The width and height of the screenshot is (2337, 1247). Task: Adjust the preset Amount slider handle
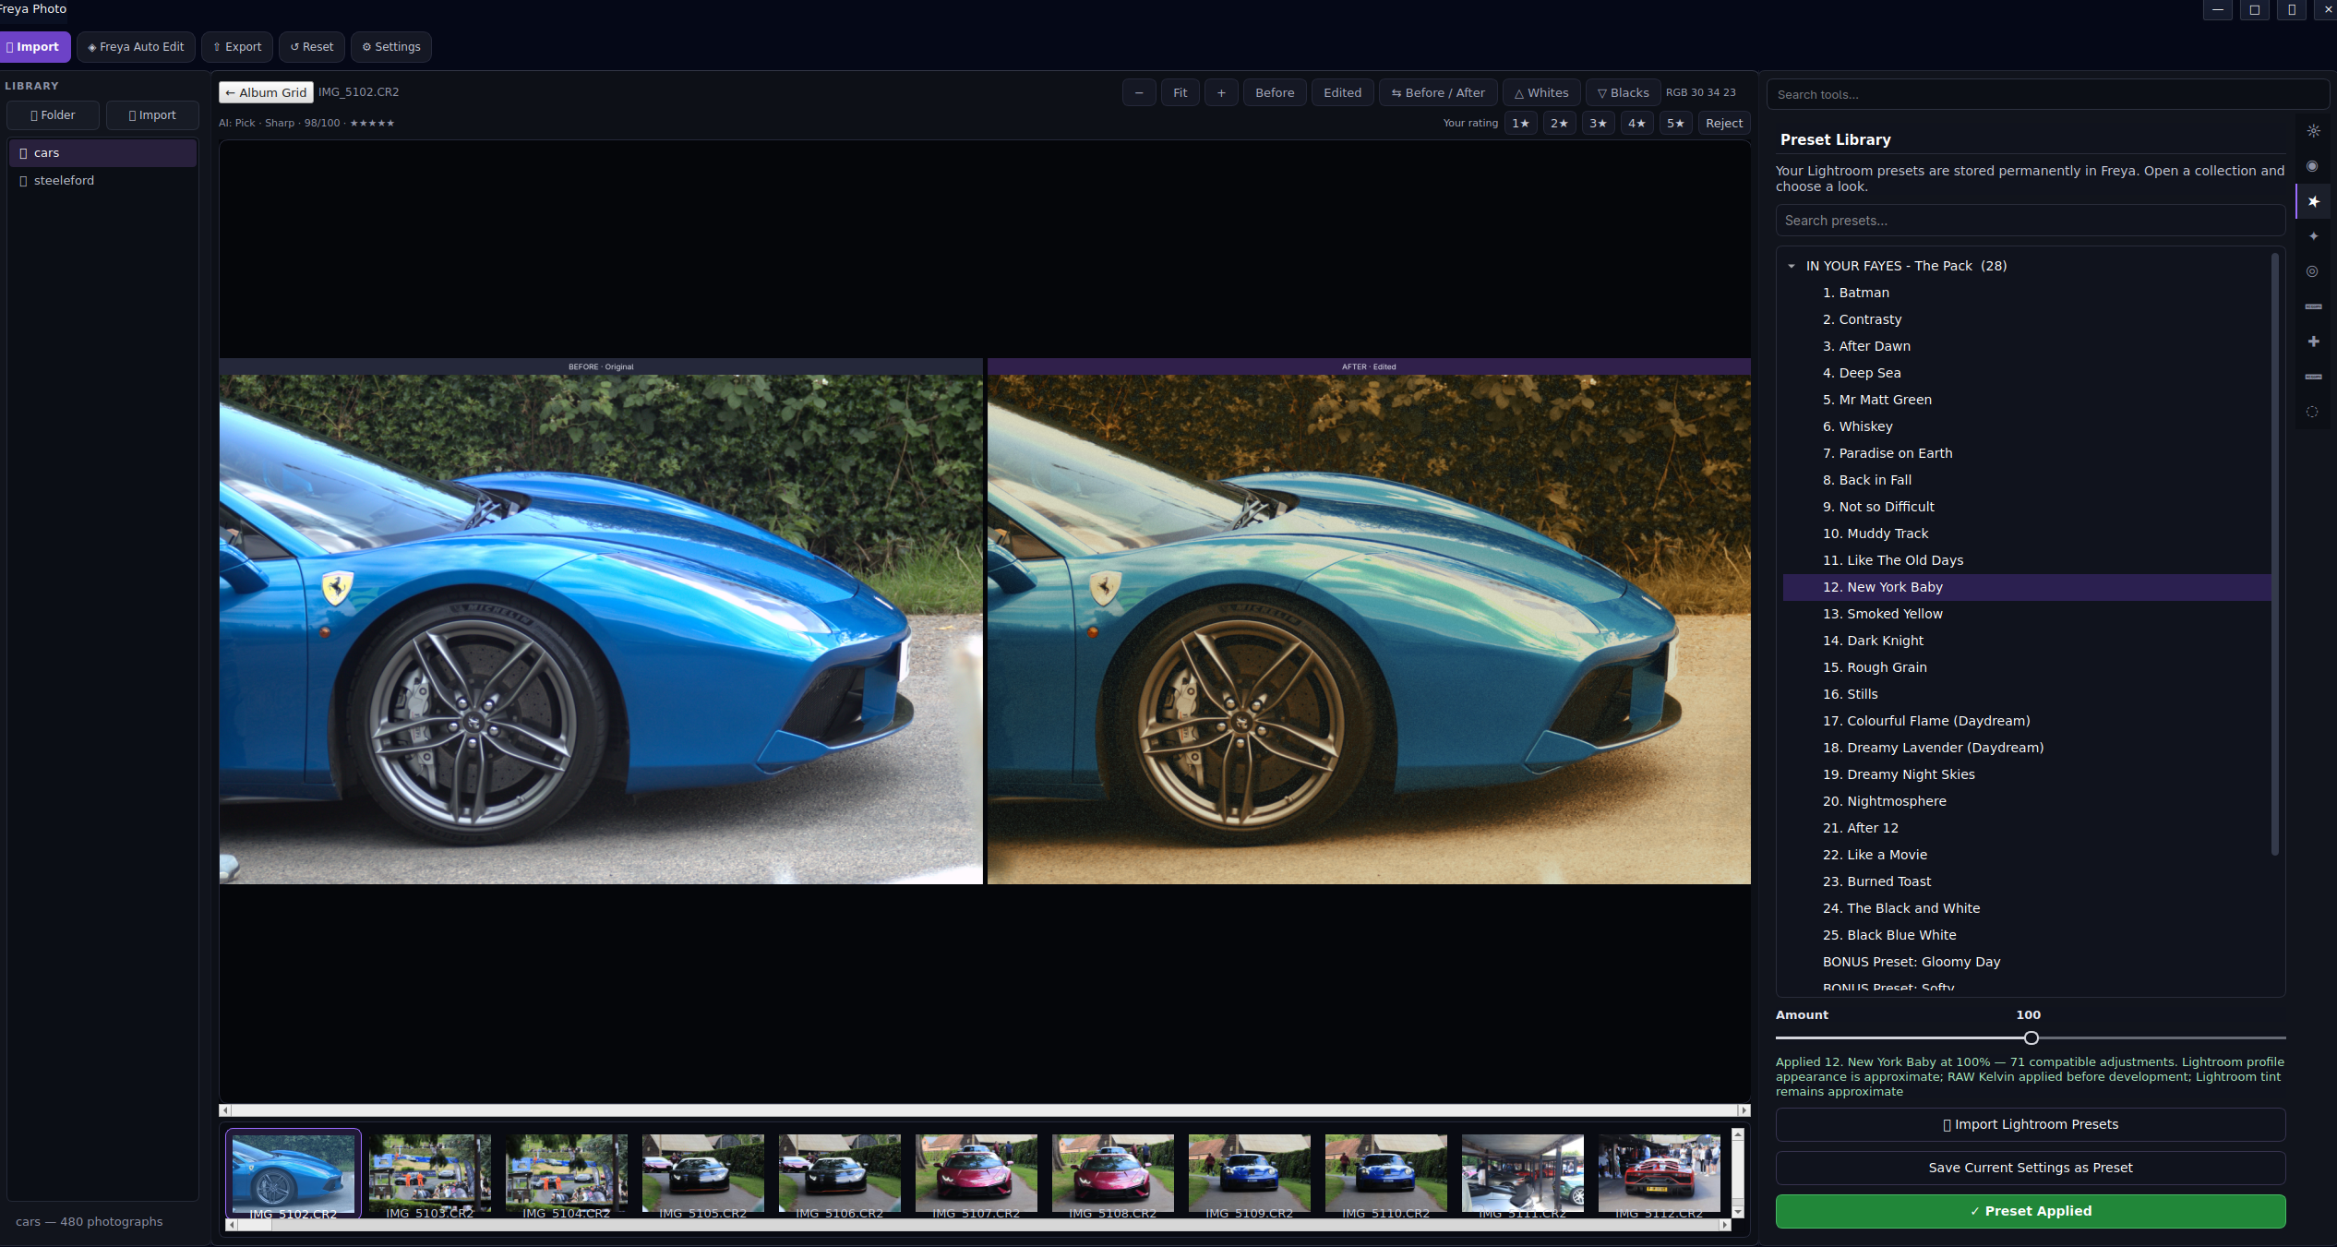(2031, 1038)
